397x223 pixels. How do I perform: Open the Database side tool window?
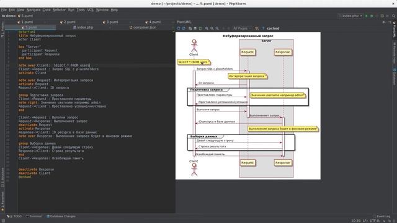point(395,76)
